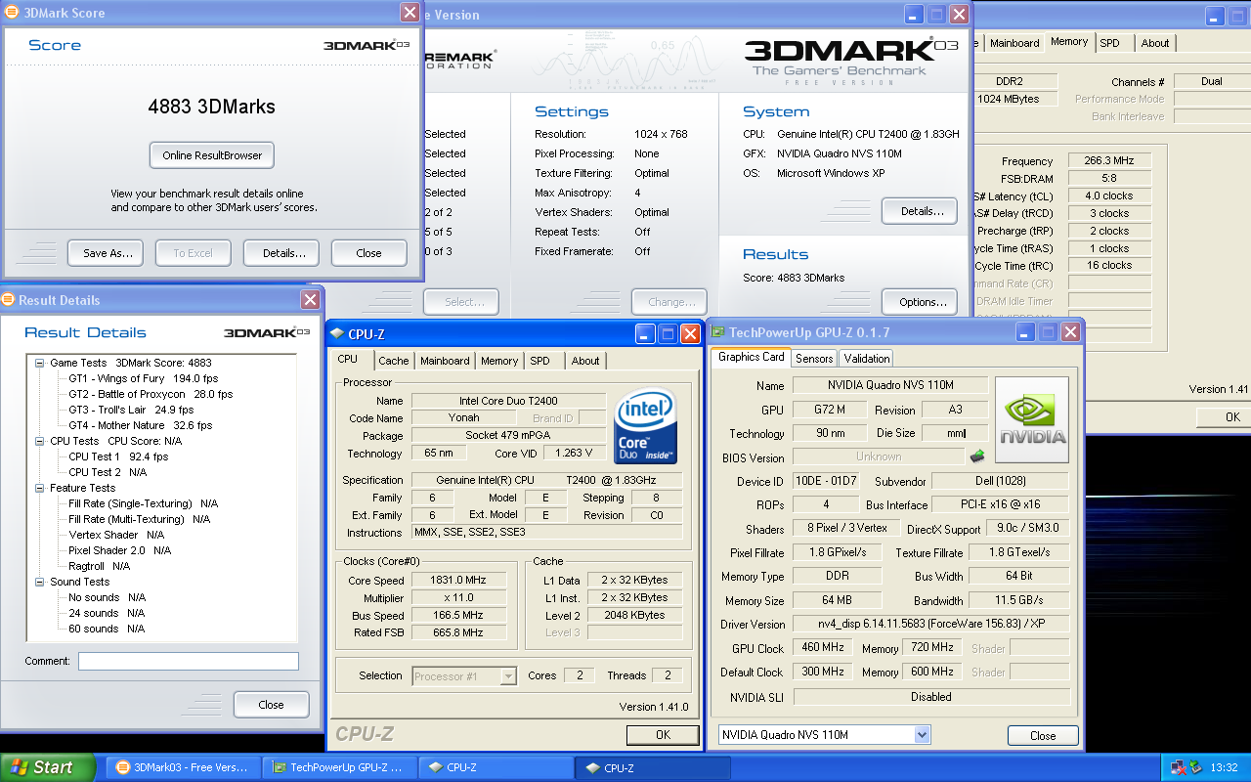Collapse the Sound Tests tree node
This screenshot has width=1251, height=782.
click(x=40, y=582)
